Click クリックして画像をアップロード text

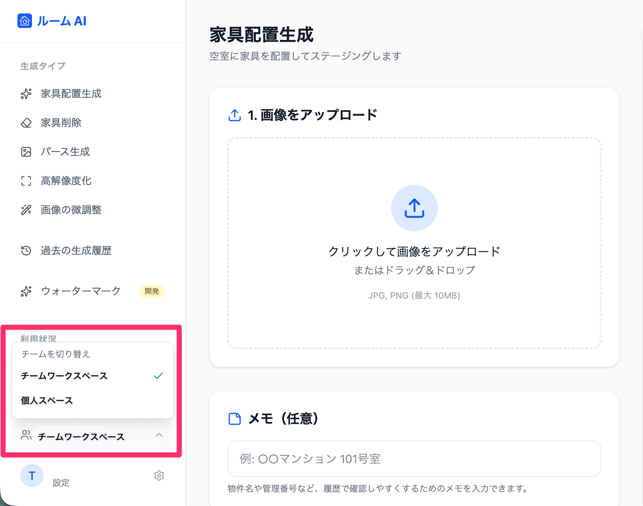[x=414, y=251]
